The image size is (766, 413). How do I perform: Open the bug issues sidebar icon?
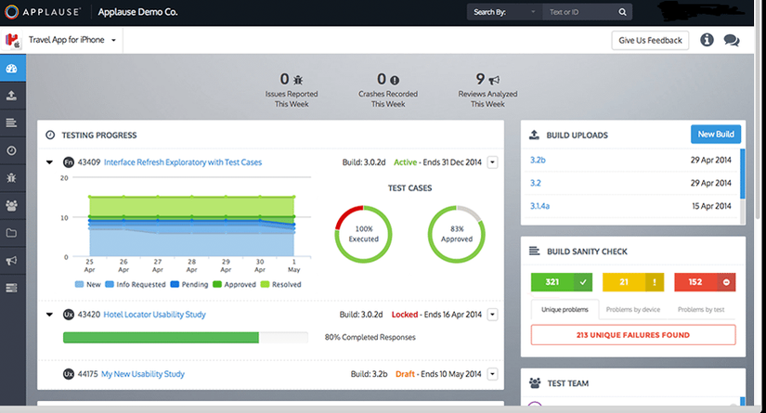12,177
